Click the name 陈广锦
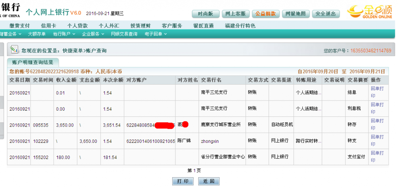 [184, 140]
